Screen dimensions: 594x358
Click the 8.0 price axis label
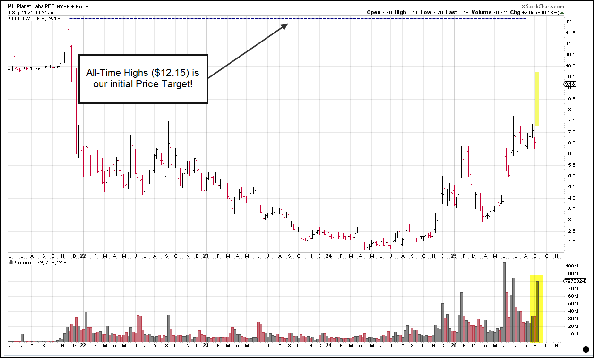[571, 109]
